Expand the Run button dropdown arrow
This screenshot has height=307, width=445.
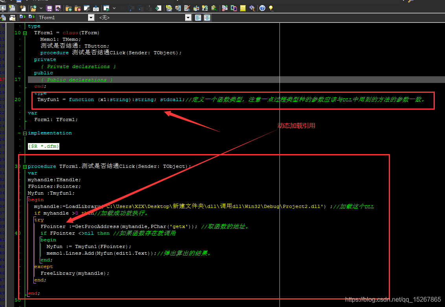point(114,8)
